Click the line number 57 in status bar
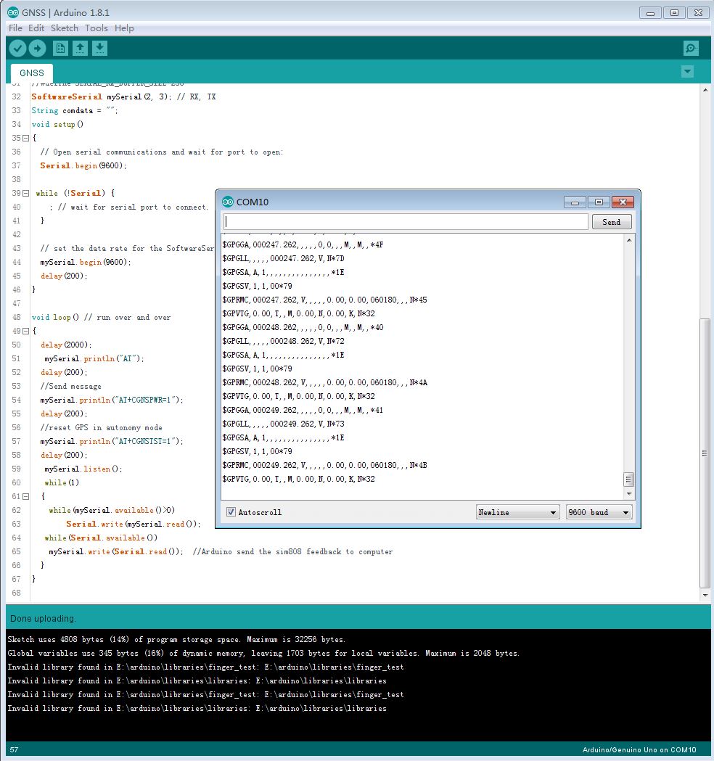The width and height of the screenshot is (714, 761). (x=14, y=750)
